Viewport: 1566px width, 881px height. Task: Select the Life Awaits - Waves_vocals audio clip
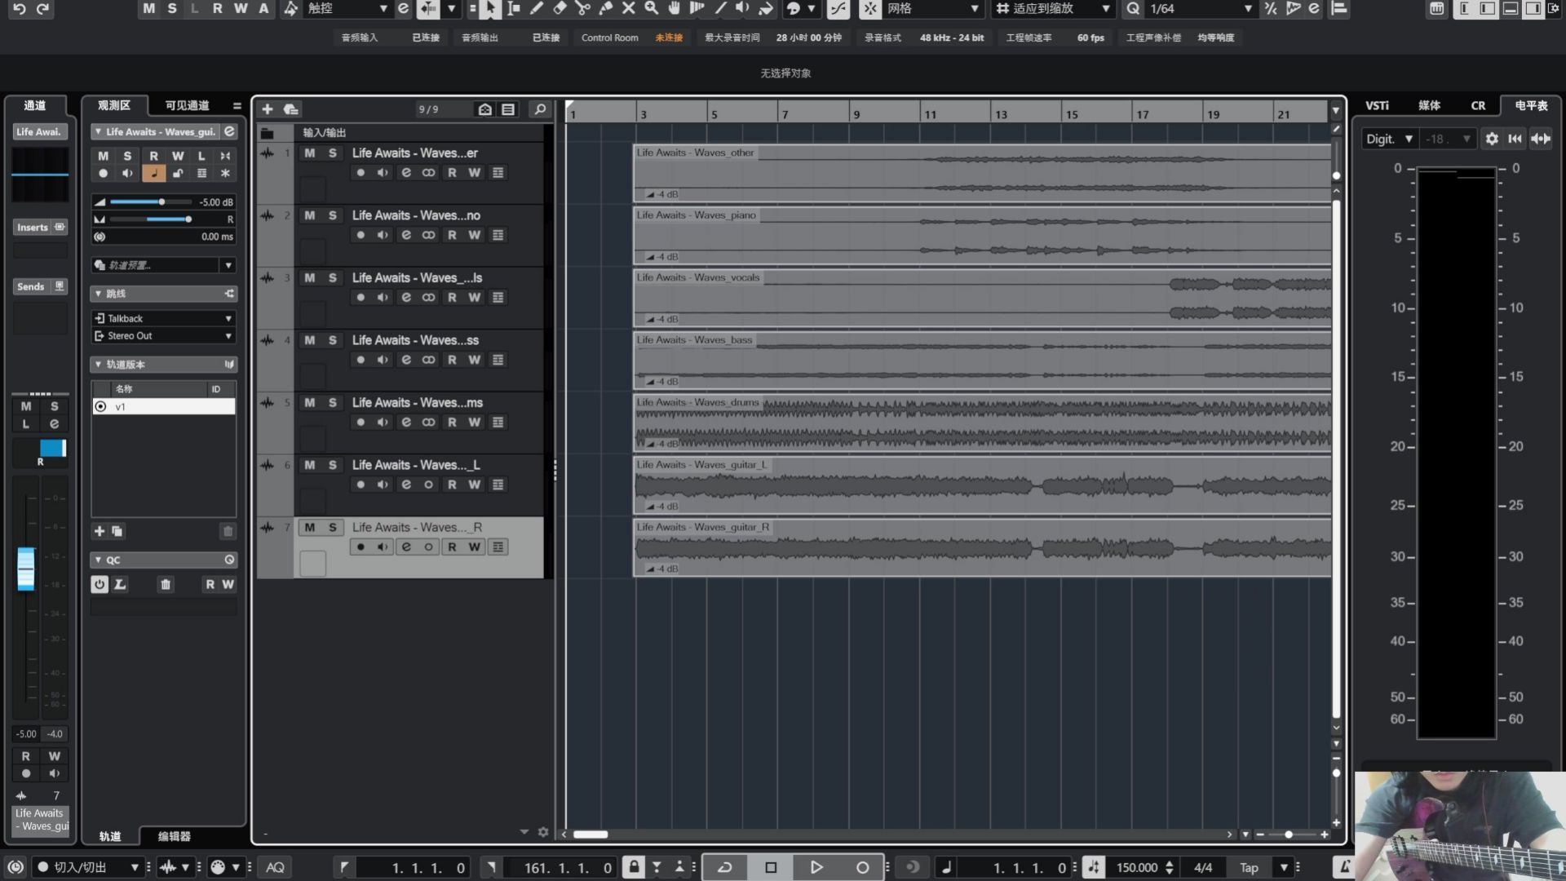coord(983,298)
